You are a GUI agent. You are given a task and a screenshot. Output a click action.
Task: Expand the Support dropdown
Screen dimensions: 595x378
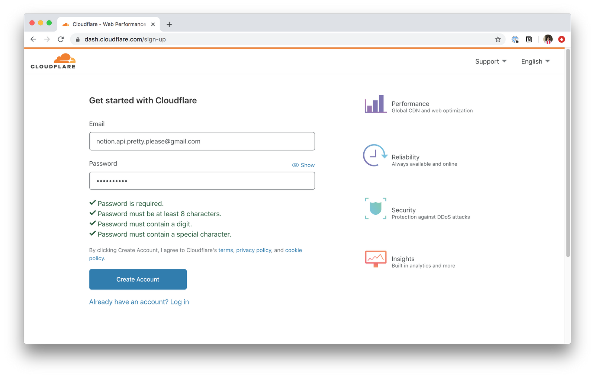pos(491,61)
